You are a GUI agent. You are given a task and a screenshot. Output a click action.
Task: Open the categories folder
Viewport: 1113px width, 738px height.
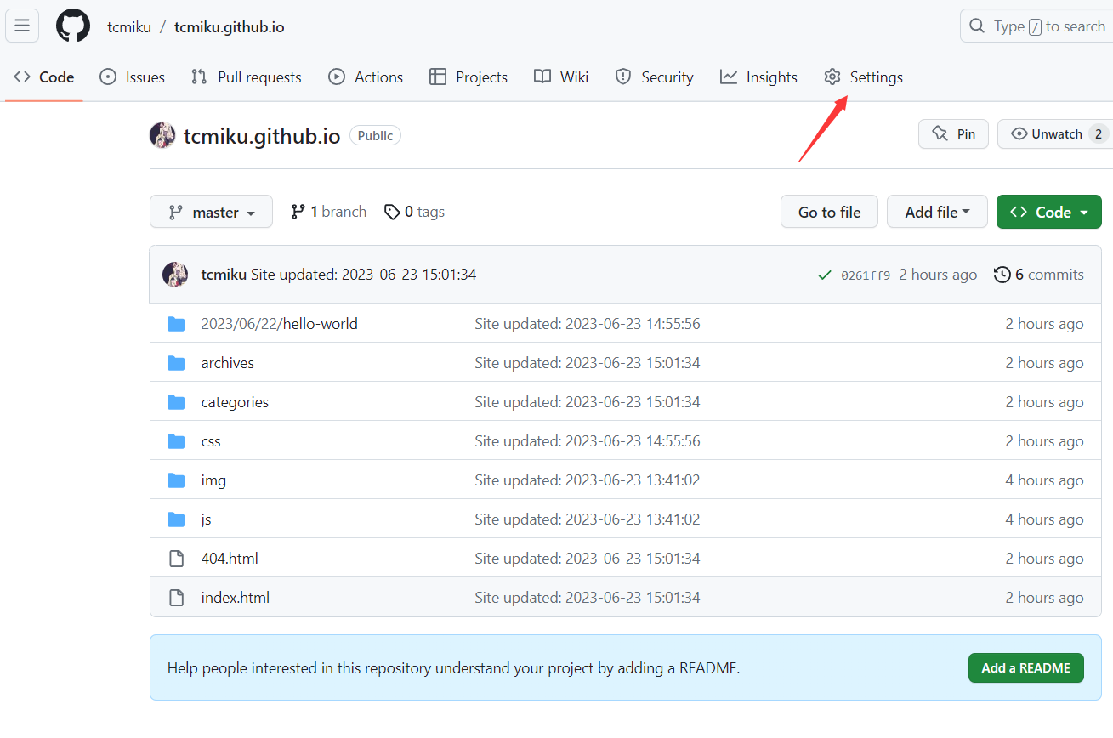[x=235, y=402]
